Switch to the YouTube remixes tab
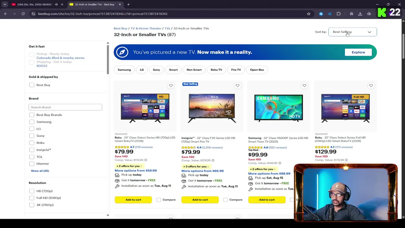 click(35, 4)
